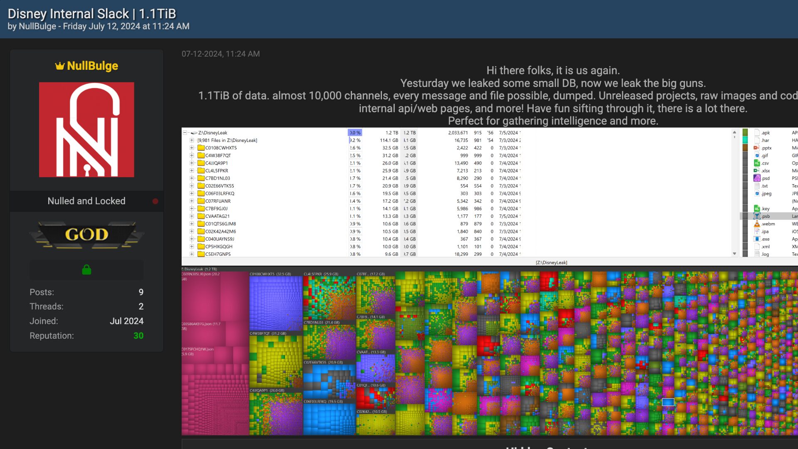The width and height of the screenshot is (798, 449).
Task: Click the 114.1 GB size value
Action: [389, 141]
